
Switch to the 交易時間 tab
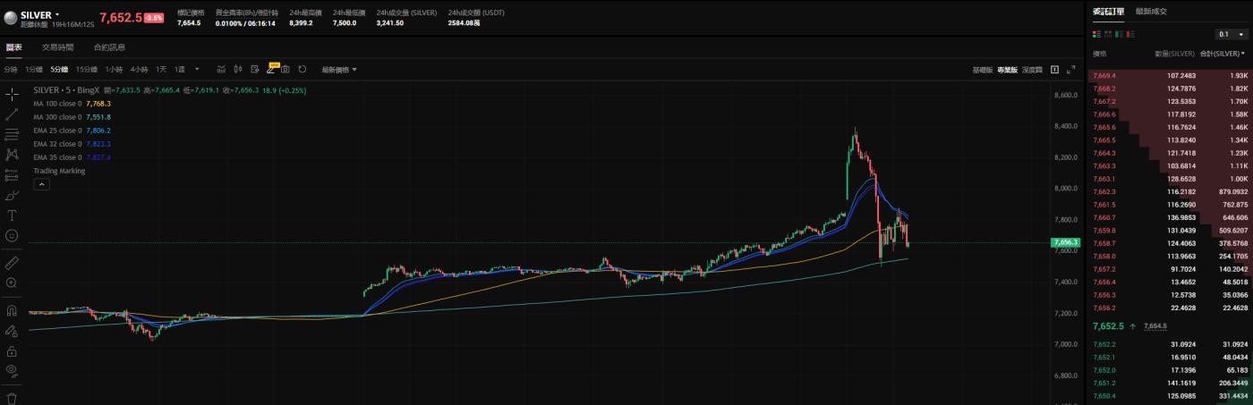point(56,46)
